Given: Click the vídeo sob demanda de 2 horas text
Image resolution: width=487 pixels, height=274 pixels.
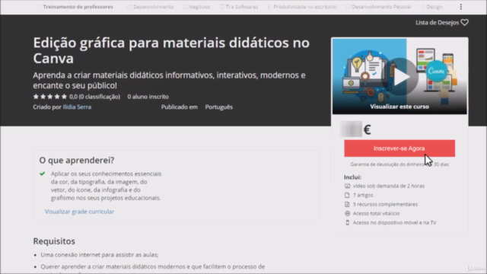Looking at the screenshot, I should pos(389,186).
